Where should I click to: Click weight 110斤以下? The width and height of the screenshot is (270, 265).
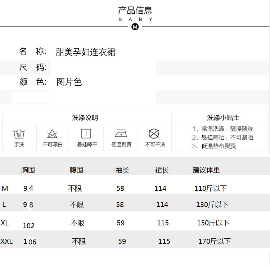(x=211, y=188)
